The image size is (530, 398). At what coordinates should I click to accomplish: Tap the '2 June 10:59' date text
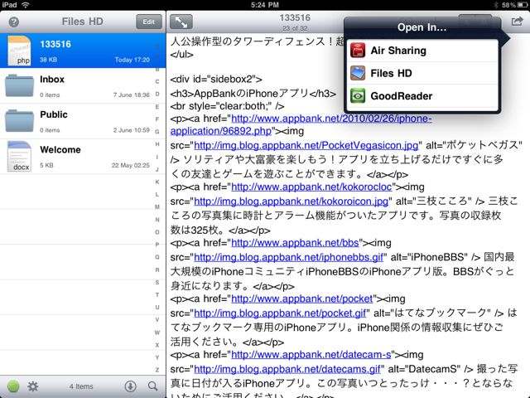click(131, 130)
